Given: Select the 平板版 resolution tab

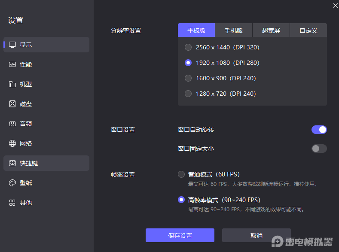Looking at the screenshot, I should pyautogui.click(x=196, y=30).
